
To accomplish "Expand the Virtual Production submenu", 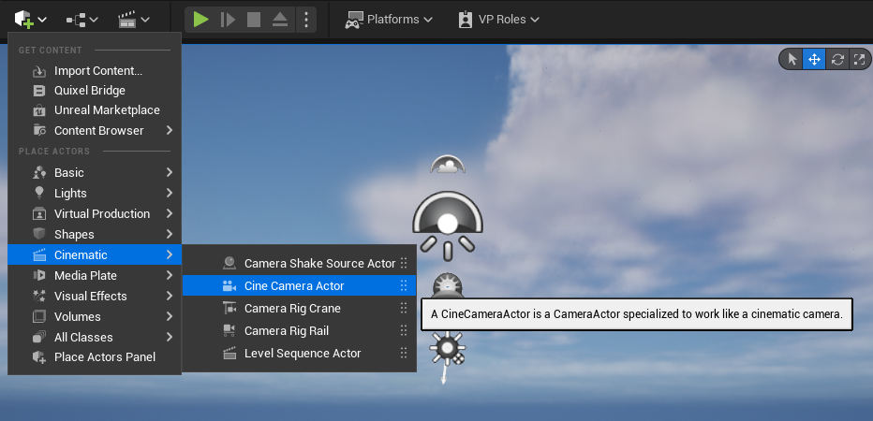I will click(x=95, y=214).
